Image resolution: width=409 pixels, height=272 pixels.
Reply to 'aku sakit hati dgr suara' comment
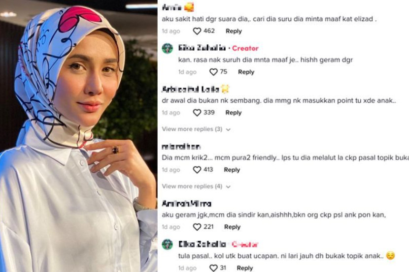point(234,31)
